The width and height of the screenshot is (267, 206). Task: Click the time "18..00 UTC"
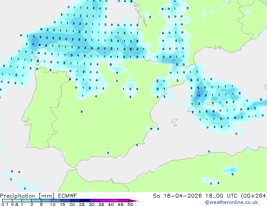click(x=222, y=196)
